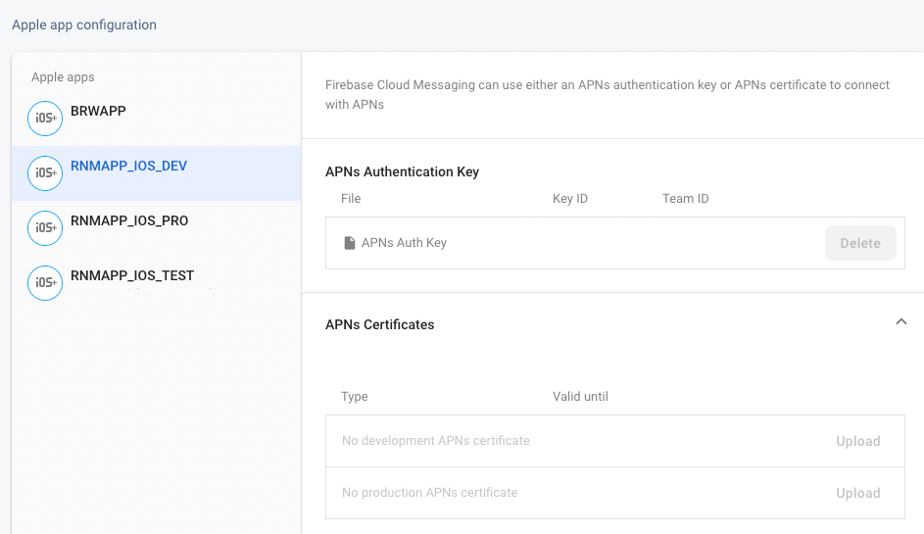The height and width of the screenshot is (534, 924).
Task: Click the iOS icon beside RNMAPP_IOS_DEV
Action: pyautogui.click(x=45, y=173)
